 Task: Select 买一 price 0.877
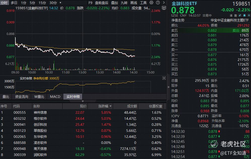click(x=212, y=55)
